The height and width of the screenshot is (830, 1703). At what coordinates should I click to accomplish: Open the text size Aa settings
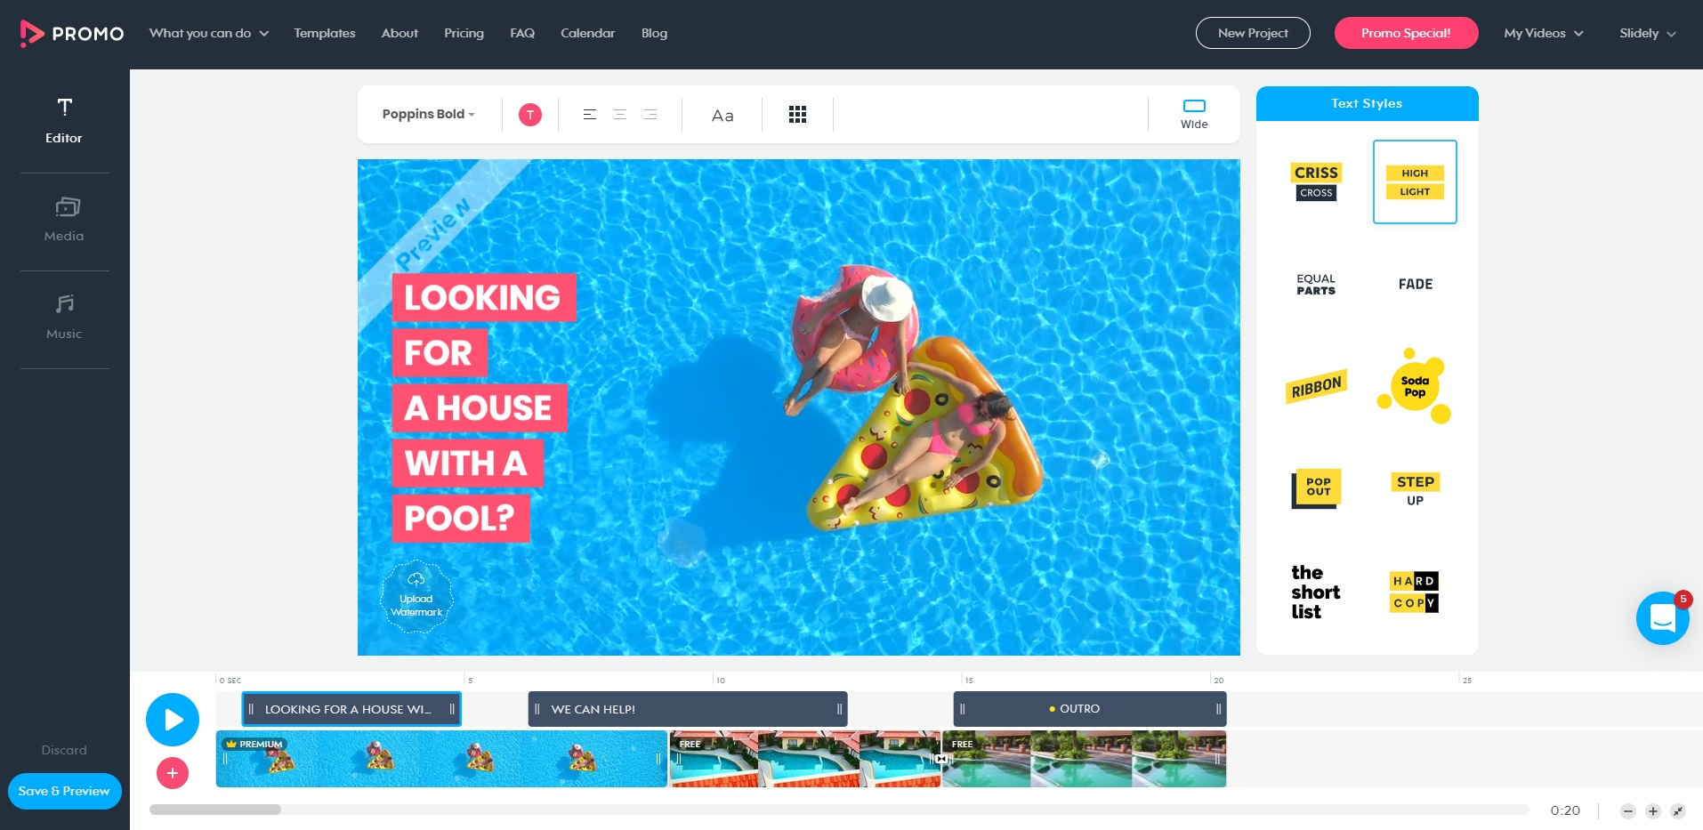point(722,114)
